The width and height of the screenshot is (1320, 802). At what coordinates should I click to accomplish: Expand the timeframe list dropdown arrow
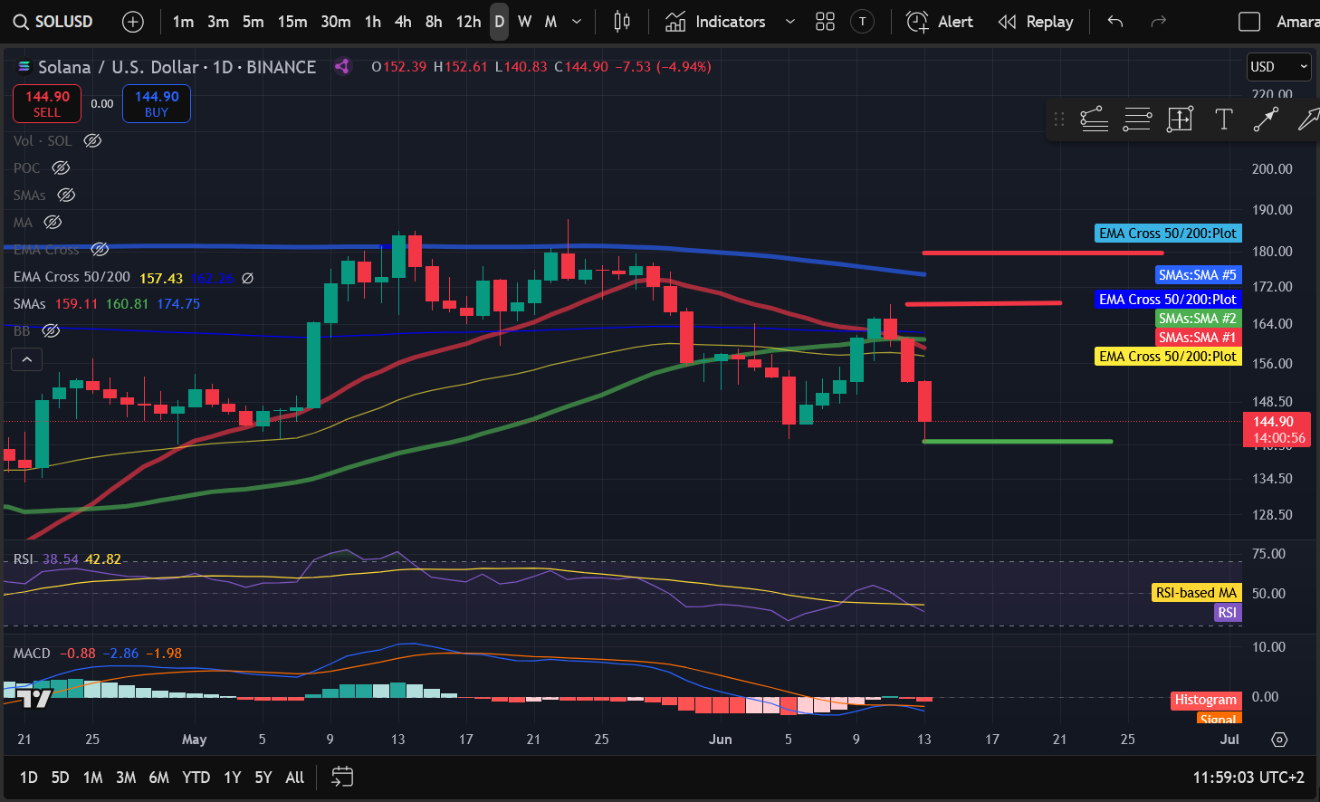(x=577, y=22)
